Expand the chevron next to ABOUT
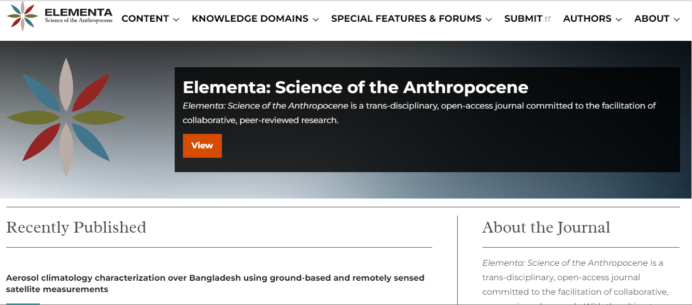The width and height of the screenshot is (692, 305). pyautogui.click(x=676, y=20)
